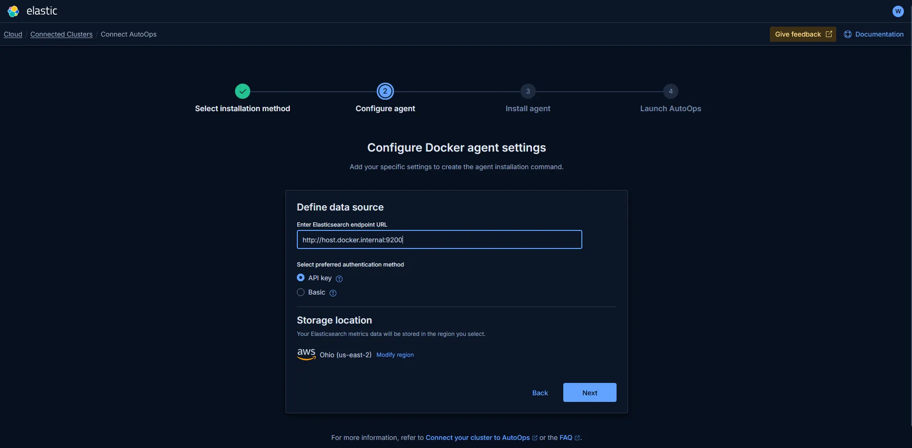Click the Elastic logo icon
This screenshot has width=912, height=448.
coord(13,11)
